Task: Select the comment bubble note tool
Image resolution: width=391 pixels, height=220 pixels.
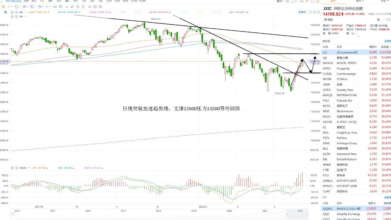Action: coord(60,6)
